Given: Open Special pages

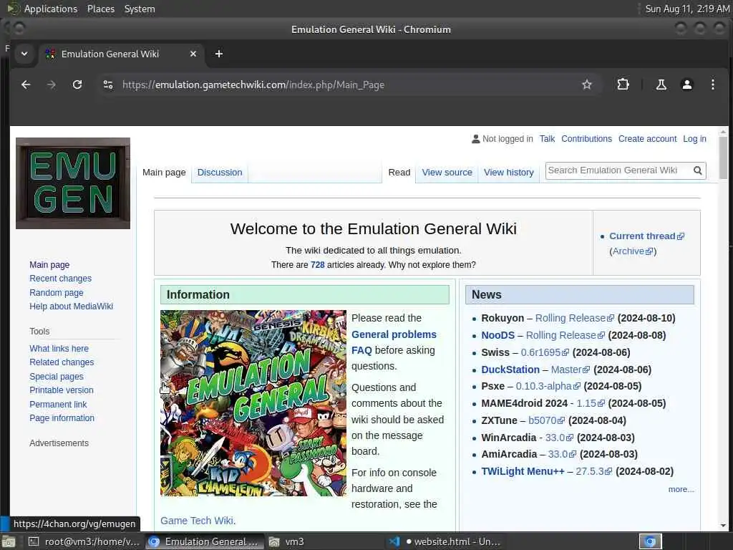Looking at the screenshot, I should point(56,376).
